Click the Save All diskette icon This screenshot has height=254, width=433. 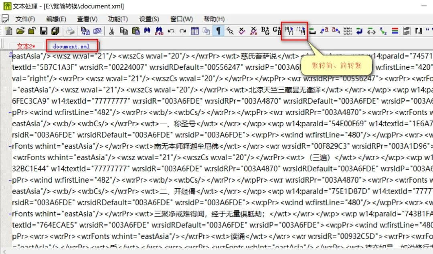point(55,31)
